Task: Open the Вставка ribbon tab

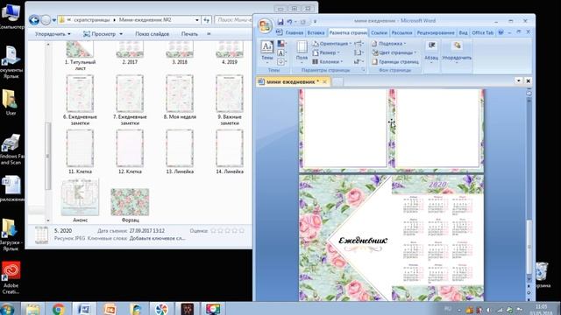Action: click(316, 33)
